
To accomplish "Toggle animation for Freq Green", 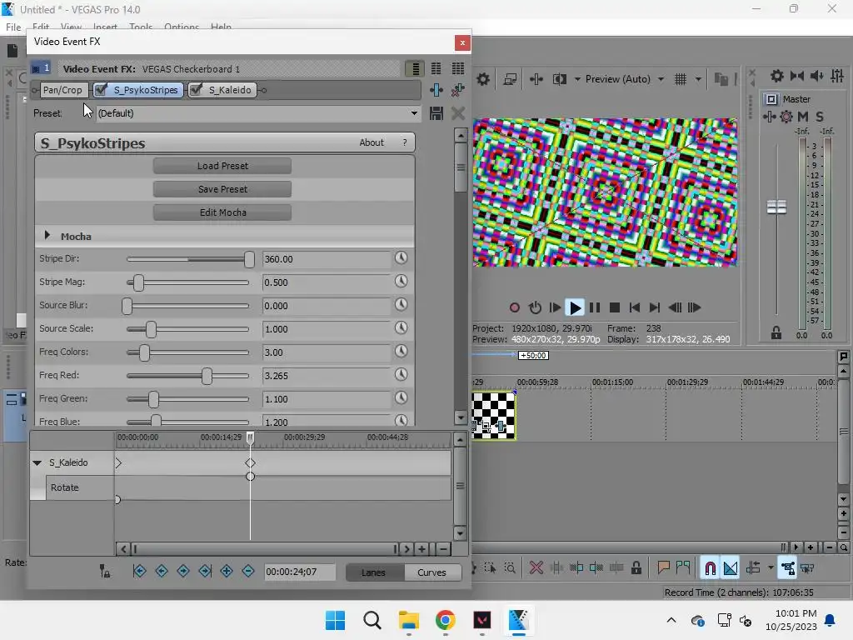I will (x=401, y=397).
